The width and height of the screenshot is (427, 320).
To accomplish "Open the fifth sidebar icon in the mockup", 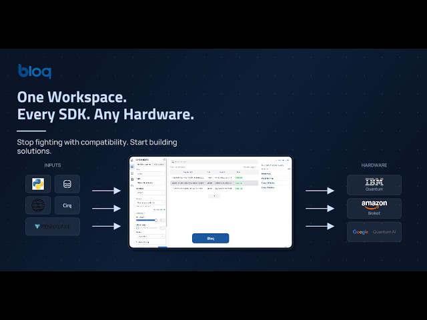I will coord(132,185).
